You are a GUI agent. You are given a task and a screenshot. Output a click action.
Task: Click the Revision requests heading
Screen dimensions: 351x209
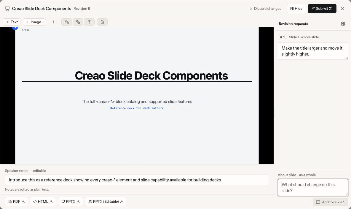[293, 24]
